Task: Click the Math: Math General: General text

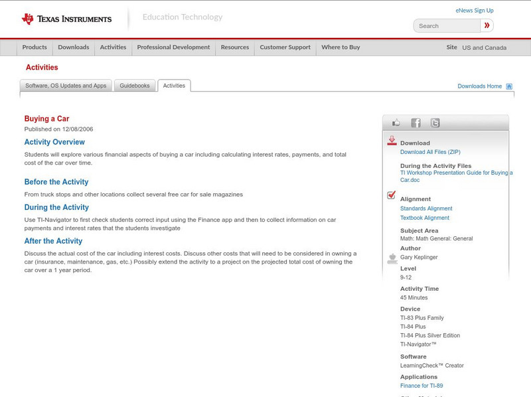Action: point(437,238)
